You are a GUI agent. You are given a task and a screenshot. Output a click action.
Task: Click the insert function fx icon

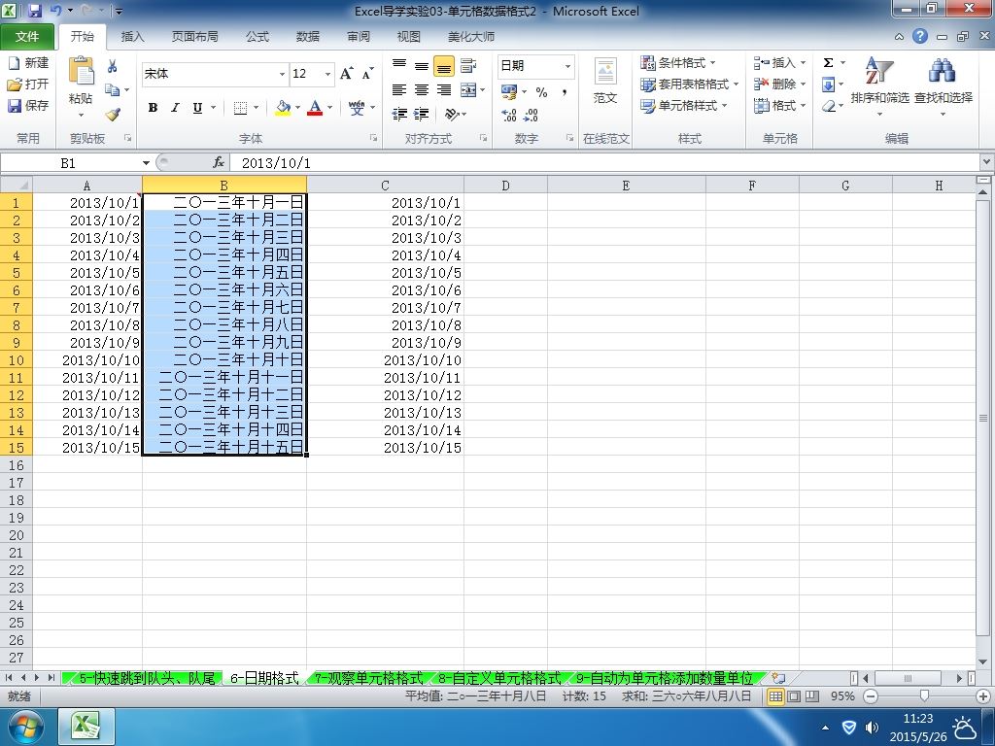tap(219, 162)
